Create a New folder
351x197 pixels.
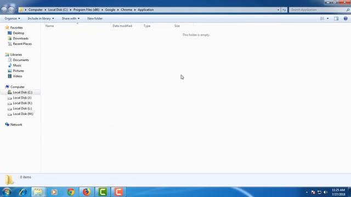[95, 19]
